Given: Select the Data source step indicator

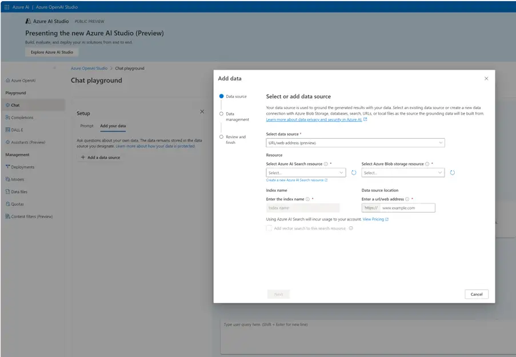Looking at the screenshot, I should [222, 97].
